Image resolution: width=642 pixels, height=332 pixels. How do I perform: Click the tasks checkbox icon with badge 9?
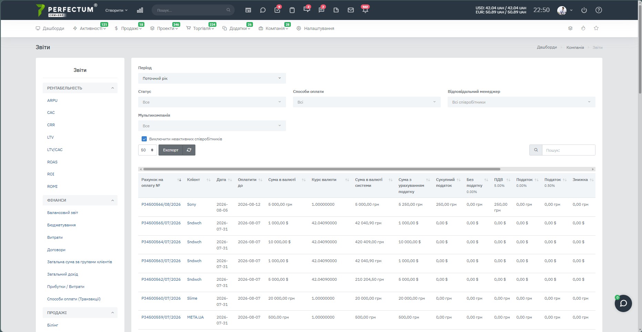[x=277, y=9]
